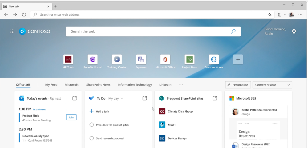Click the magnifier icon in web search

pyautogui.click(x=233, y=31)
